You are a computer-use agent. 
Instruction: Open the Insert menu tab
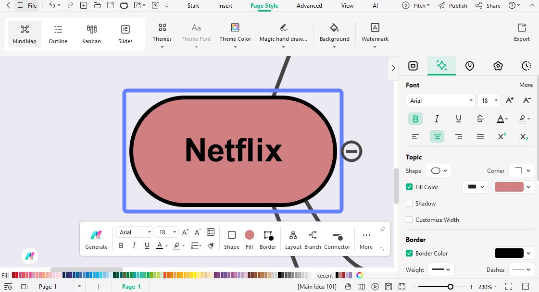click(x=225, y=5)
